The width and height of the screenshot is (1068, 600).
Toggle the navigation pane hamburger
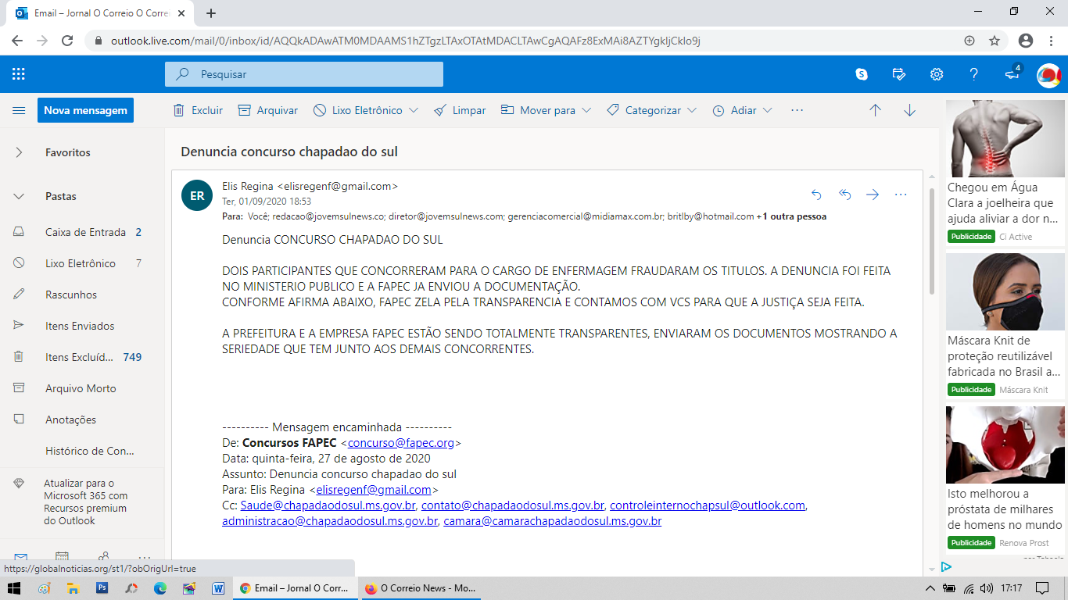coord(19,111)
